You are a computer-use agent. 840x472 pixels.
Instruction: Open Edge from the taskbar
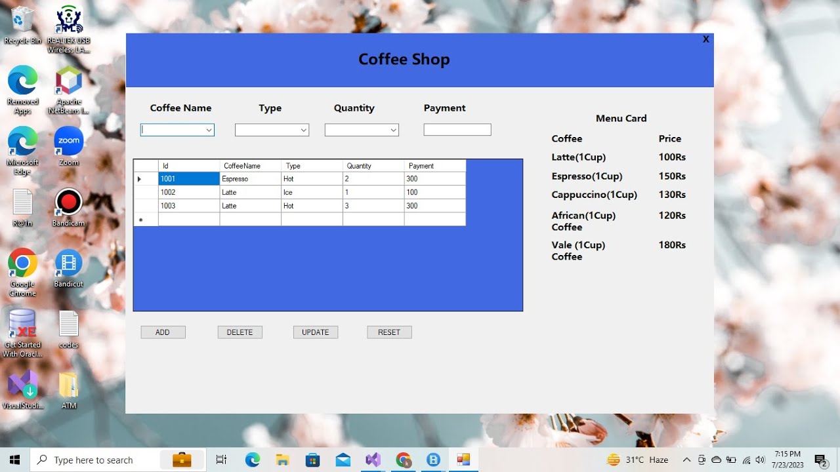click(253, 460)
